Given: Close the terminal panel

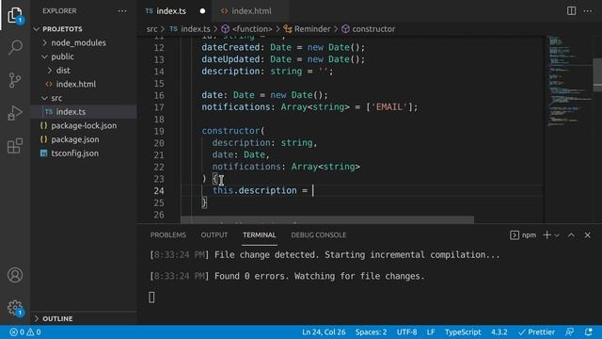Looking at the screenshot, I should point(587,234).
